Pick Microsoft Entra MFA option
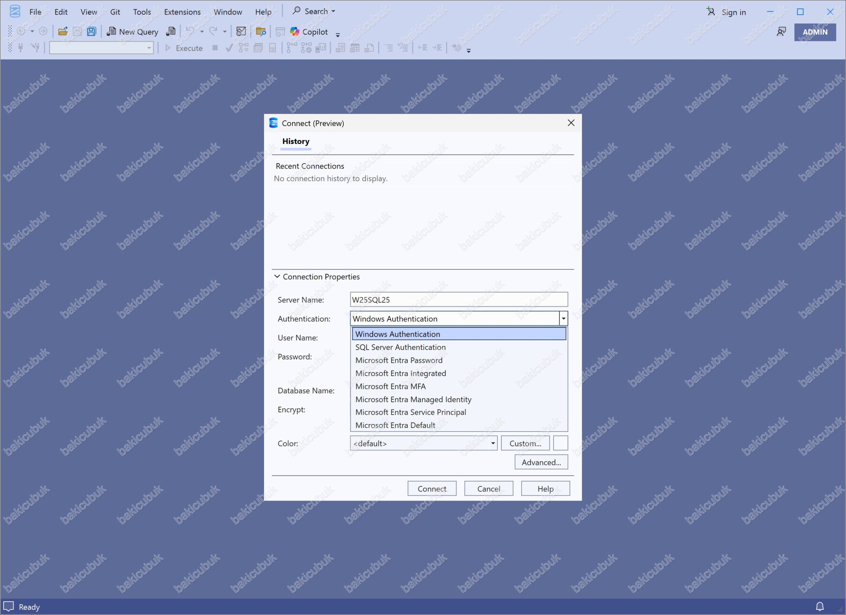This screenshot has width=846, height=615. [x=459, y=386]
